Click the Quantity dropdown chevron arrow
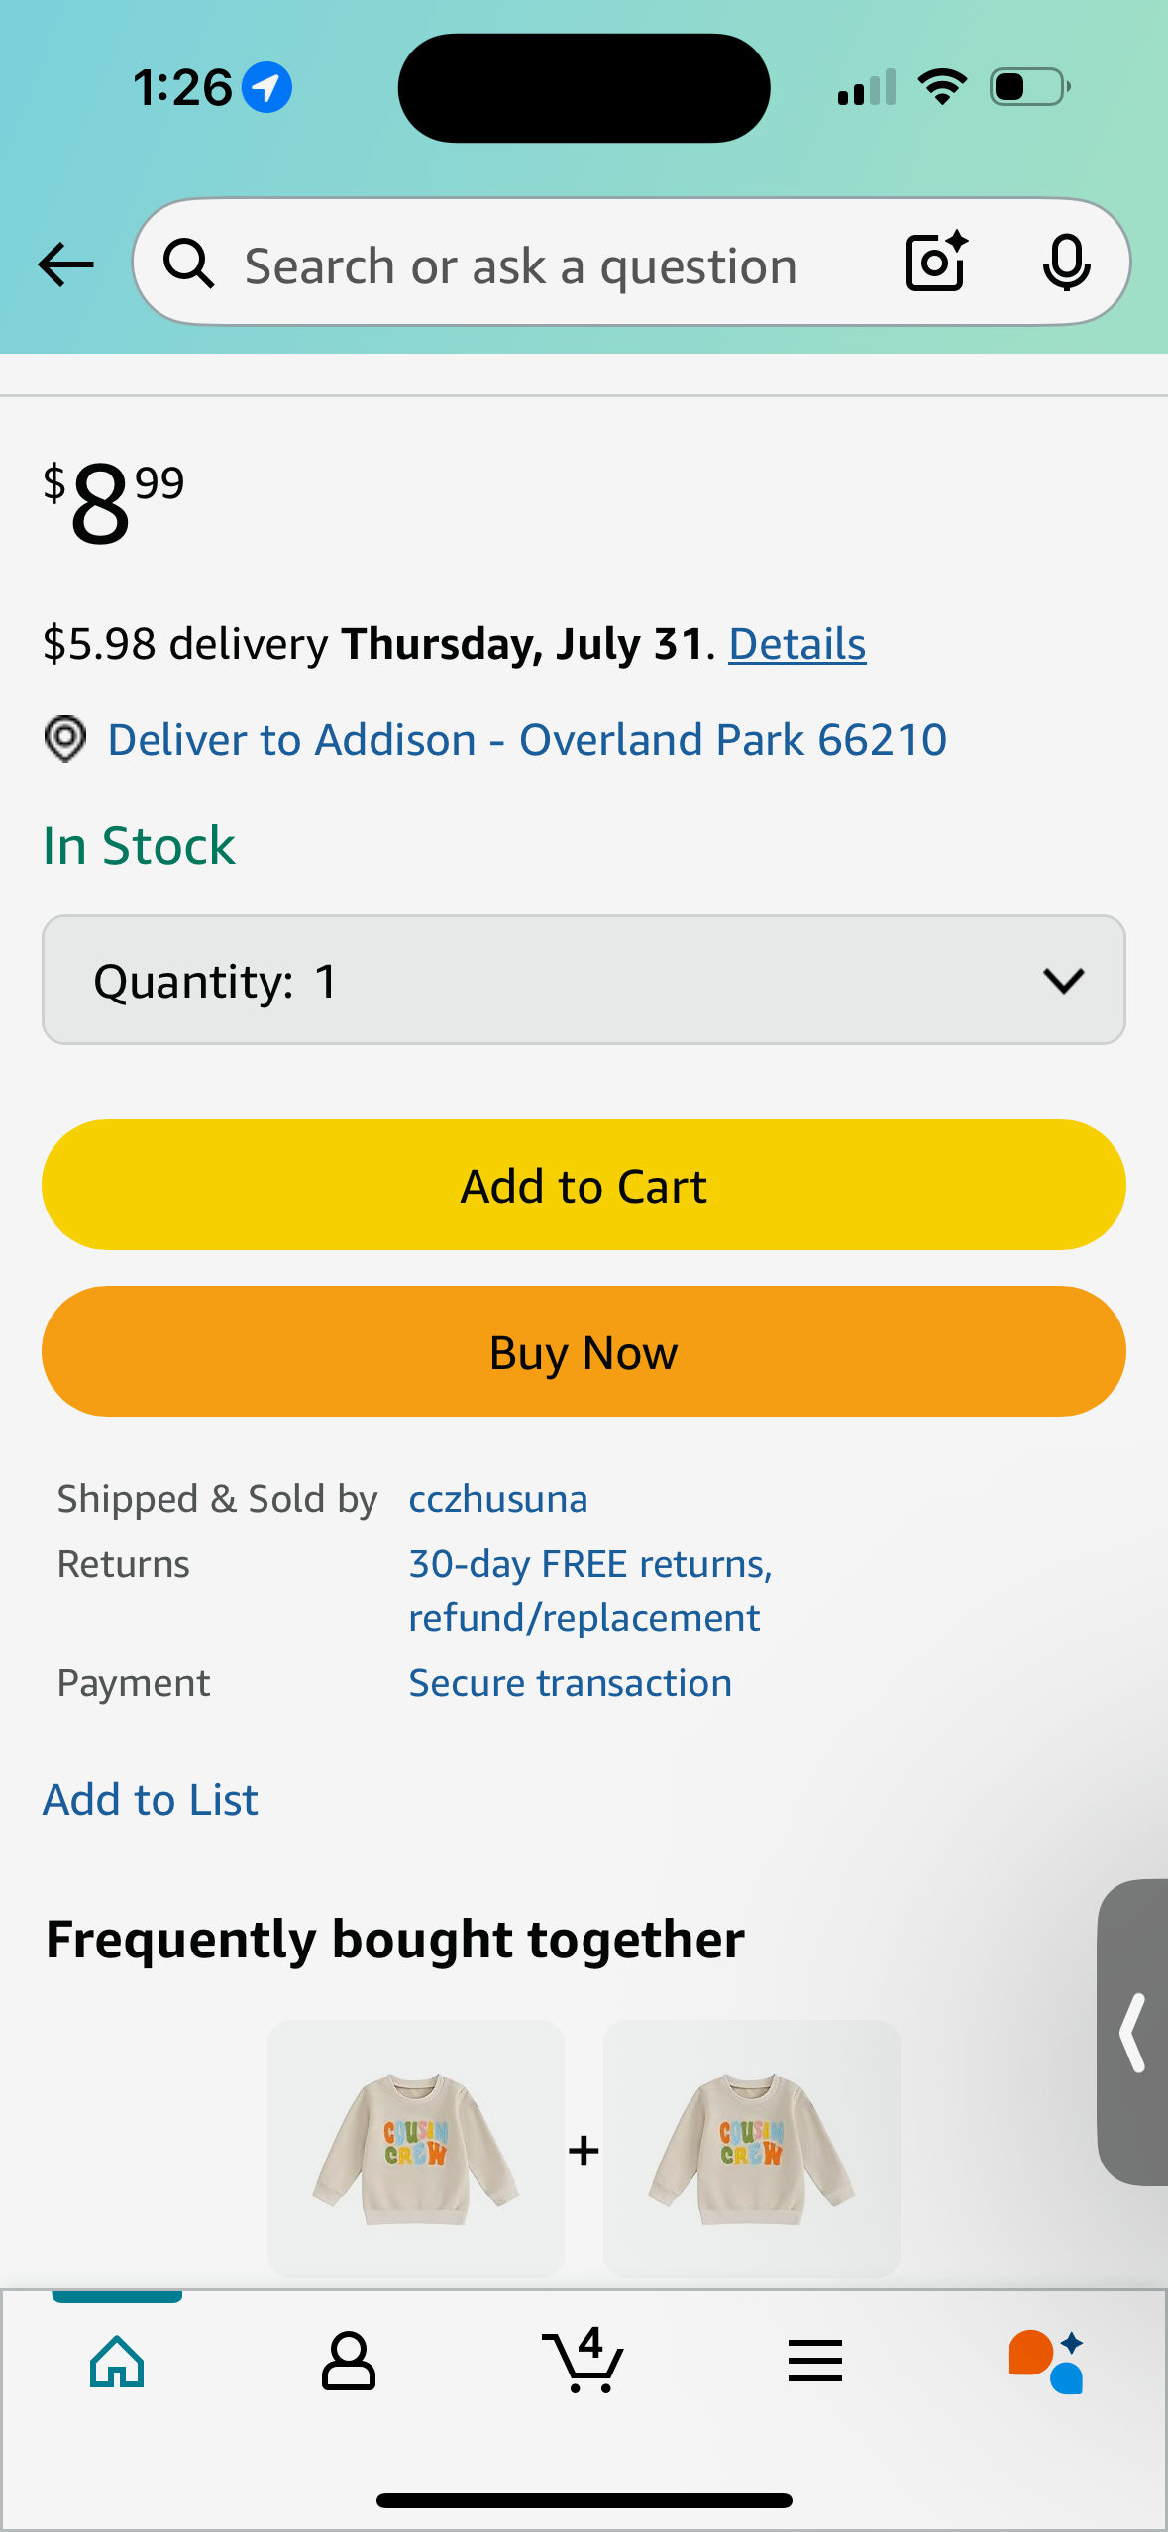Viewport: 1168px width, 2532px height. click(x=1064, y=981)
